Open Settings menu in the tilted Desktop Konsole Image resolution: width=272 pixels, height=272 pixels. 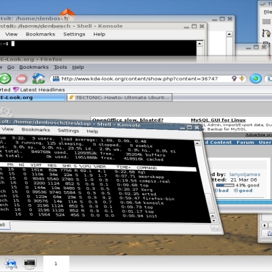tap(68, 131)
